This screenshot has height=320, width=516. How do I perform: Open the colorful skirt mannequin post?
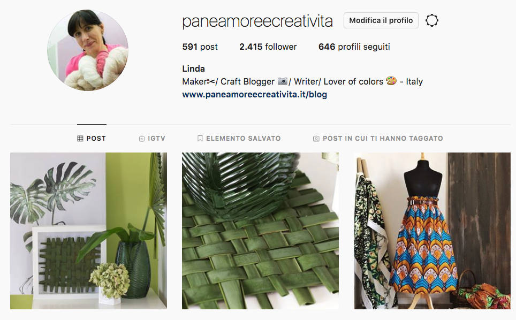tap(432, 231)
